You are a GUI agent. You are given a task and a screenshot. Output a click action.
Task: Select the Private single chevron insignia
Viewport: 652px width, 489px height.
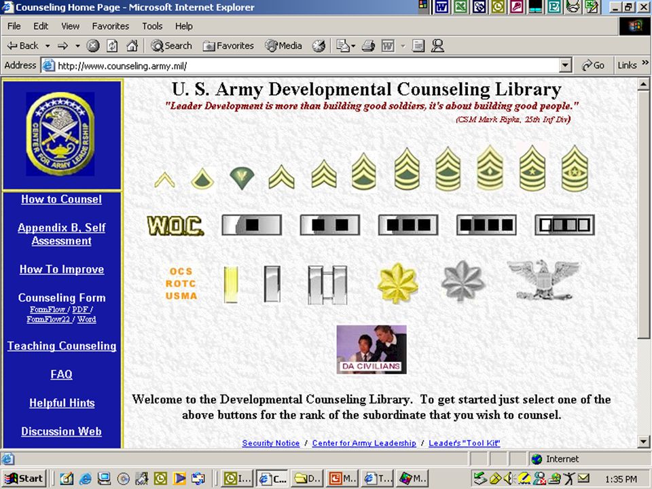tap(164, 179)
